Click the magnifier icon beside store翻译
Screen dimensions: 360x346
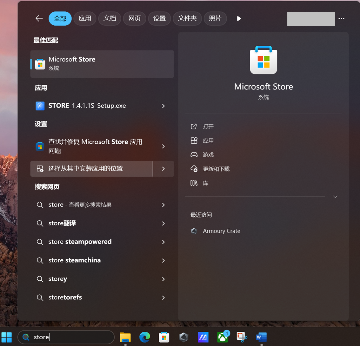click(40, 224)
